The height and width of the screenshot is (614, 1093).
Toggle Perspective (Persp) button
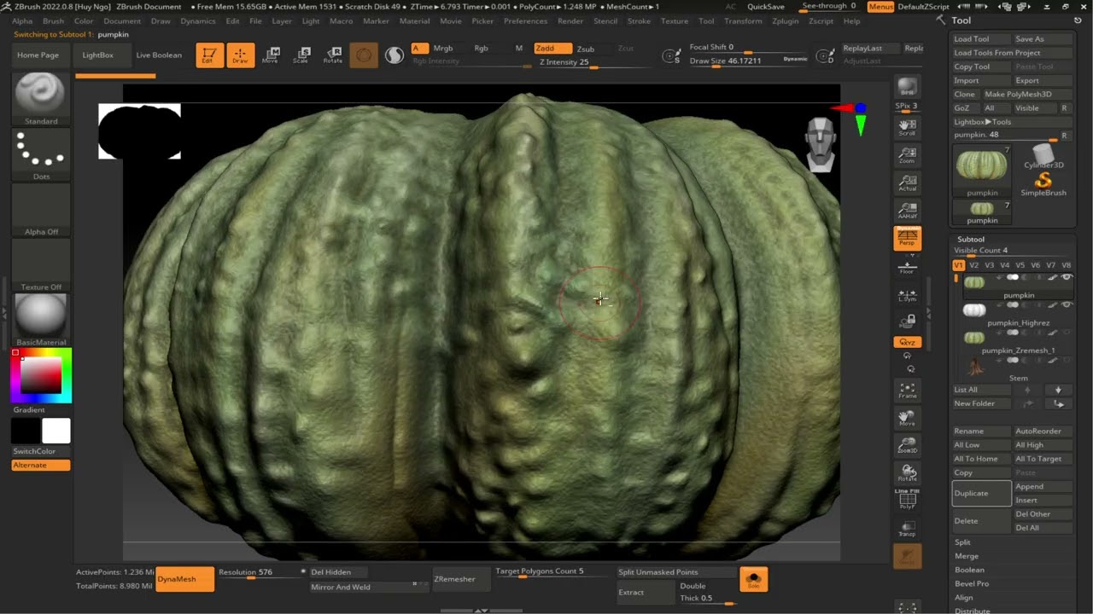tap(907, 238)
